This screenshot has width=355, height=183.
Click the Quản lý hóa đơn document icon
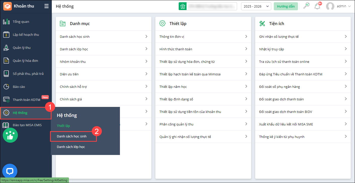click(6, 61)
